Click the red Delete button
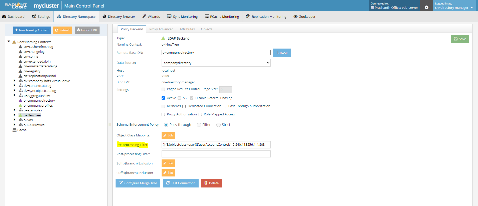The width and height of the screenshot is (478, 206). click(x=212, y=183)
